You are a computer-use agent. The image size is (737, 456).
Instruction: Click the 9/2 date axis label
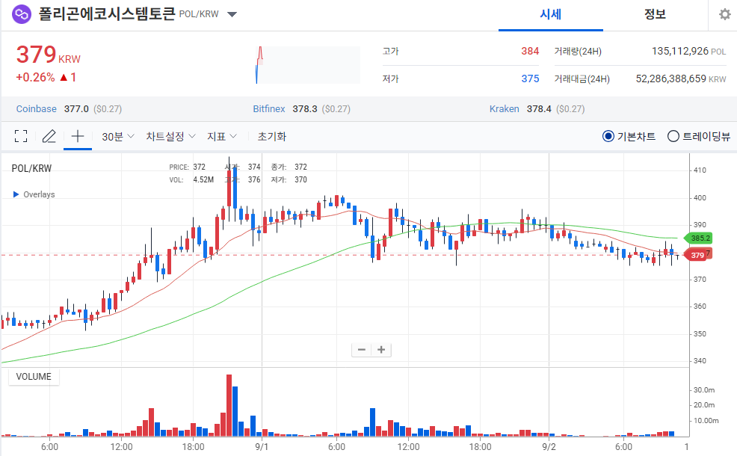click(x=549, y=446)
